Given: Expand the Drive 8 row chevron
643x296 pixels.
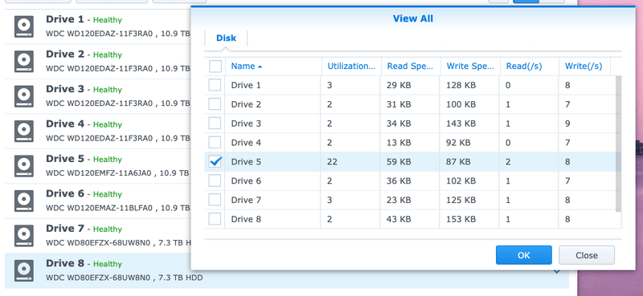Looking at the screenshot, I should point(557,271).
